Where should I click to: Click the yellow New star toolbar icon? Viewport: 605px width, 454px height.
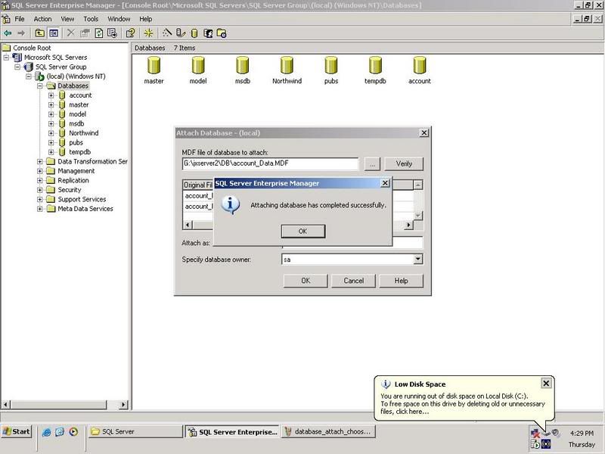click(148, 33)
